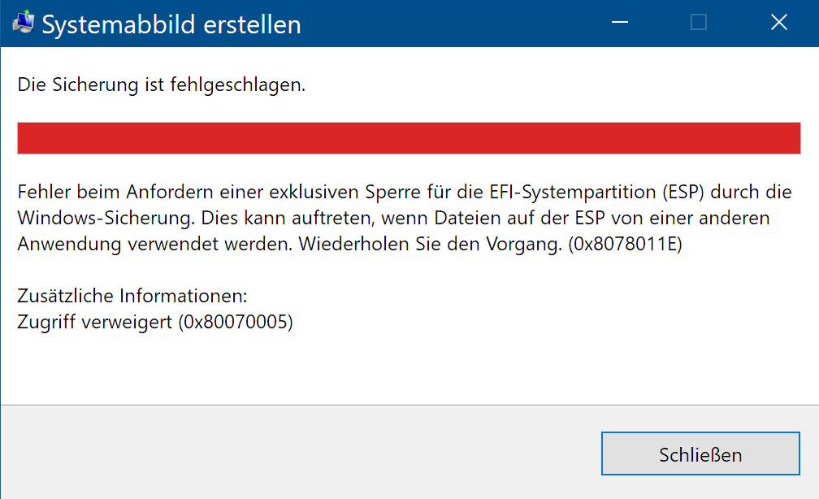819x499 pixels.
Task: Click the Systemabbild erstellen window icon
Action: (x=23, y=24)
